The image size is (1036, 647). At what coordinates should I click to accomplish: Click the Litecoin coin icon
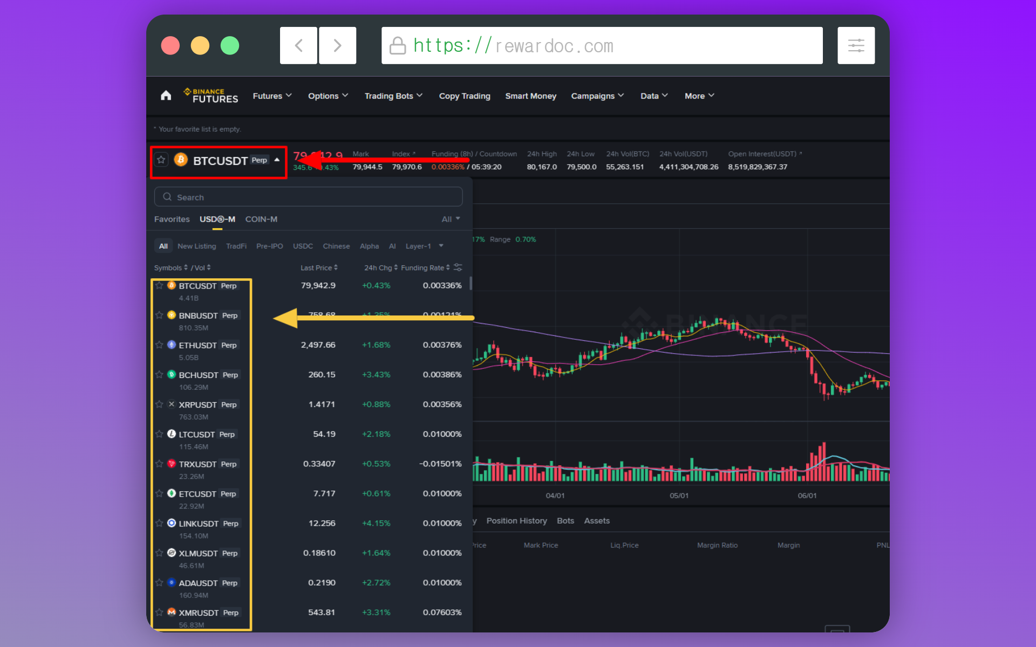tap(172, 433)
